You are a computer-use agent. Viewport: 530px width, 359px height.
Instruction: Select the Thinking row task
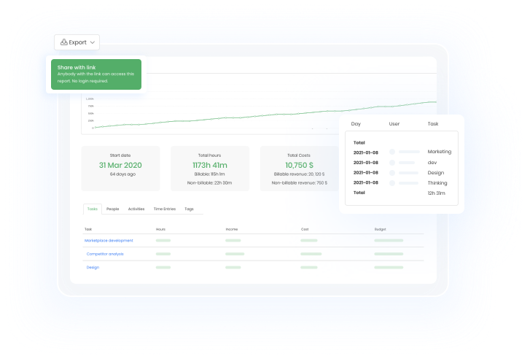[437, 182]
